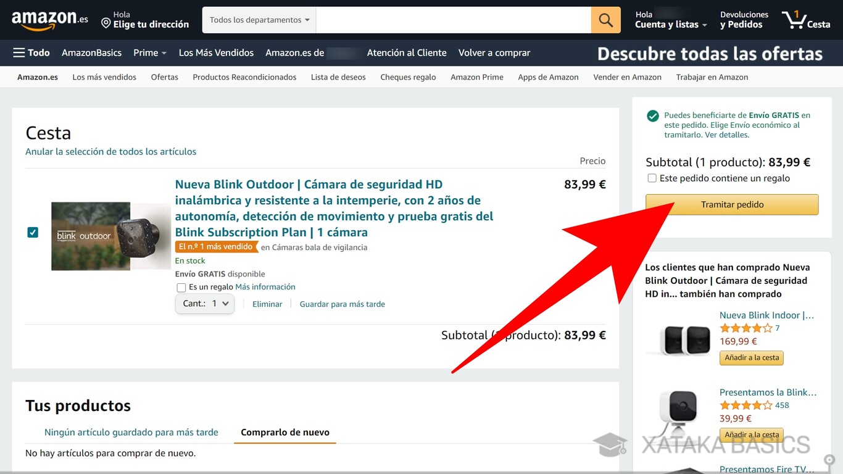Viewport: 843px width, 474px height.
Task: Click 'Añadir a la cesta' for Blink Indoor
Action: pos(752,358)
